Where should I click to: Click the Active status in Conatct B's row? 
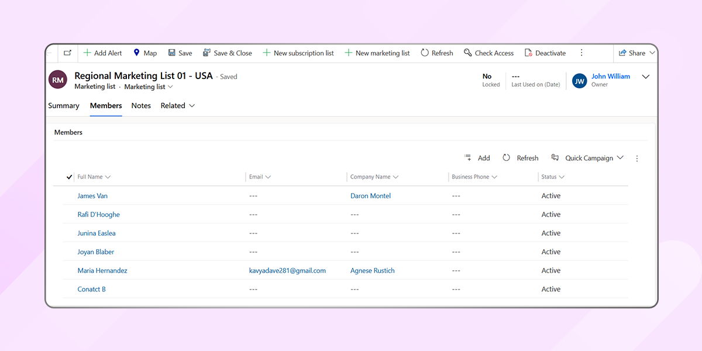551,290
